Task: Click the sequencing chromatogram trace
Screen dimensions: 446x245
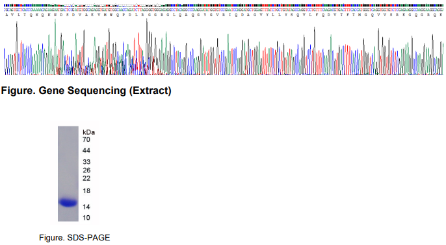Action: pos(224,47)
